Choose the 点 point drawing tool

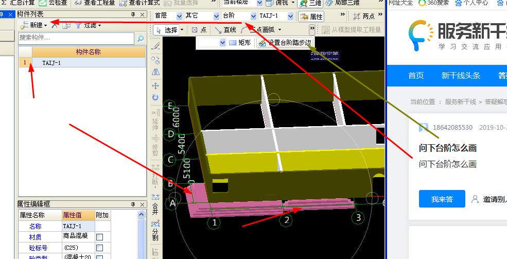pos(199,30)
